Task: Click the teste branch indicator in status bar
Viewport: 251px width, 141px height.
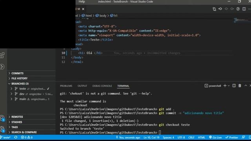Action: 5,137
